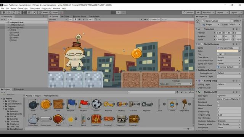Image resolution: width=244 pixels, height=137 pixels.
Task: Open the Playground menu
Action: [x=47, y=8]
